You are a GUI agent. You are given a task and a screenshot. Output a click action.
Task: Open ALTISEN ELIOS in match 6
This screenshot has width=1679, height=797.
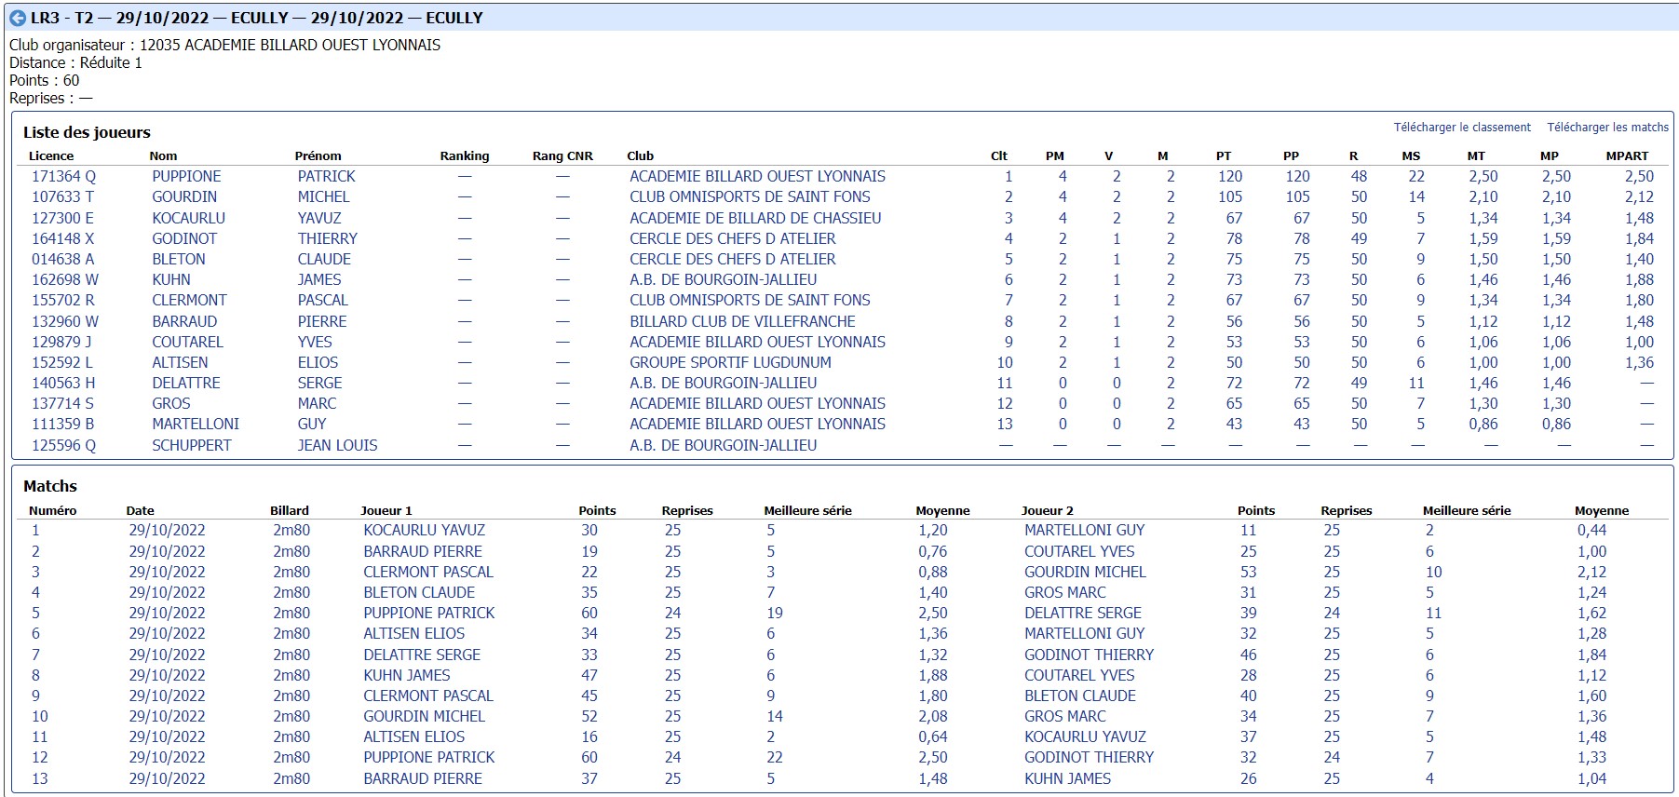point(413,633)
